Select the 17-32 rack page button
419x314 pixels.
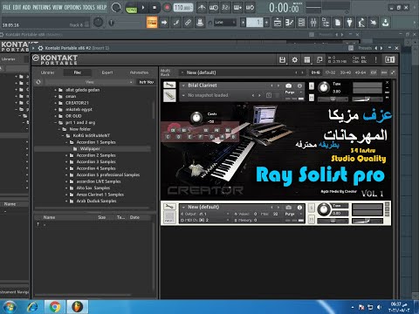330,72
